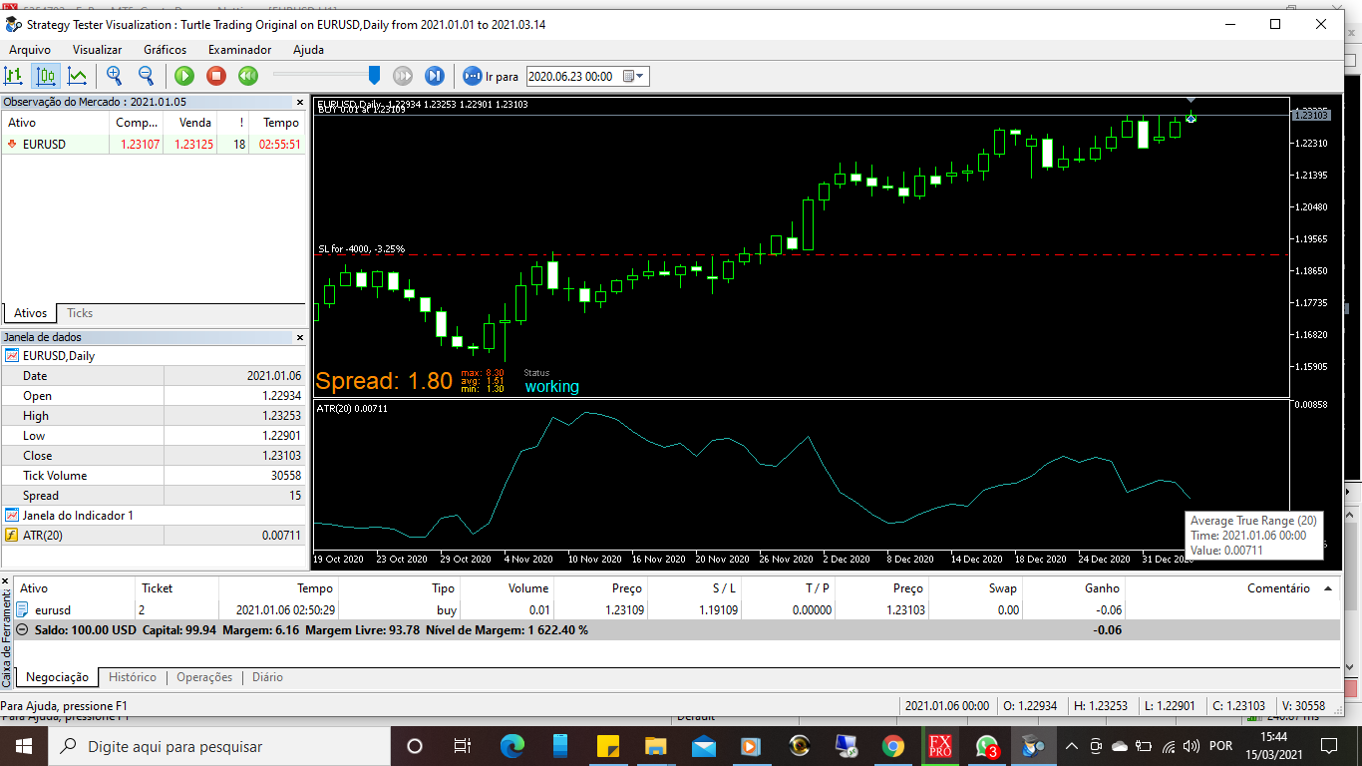
Task: Click the buy trade marker on chart
Action: 1191,119
